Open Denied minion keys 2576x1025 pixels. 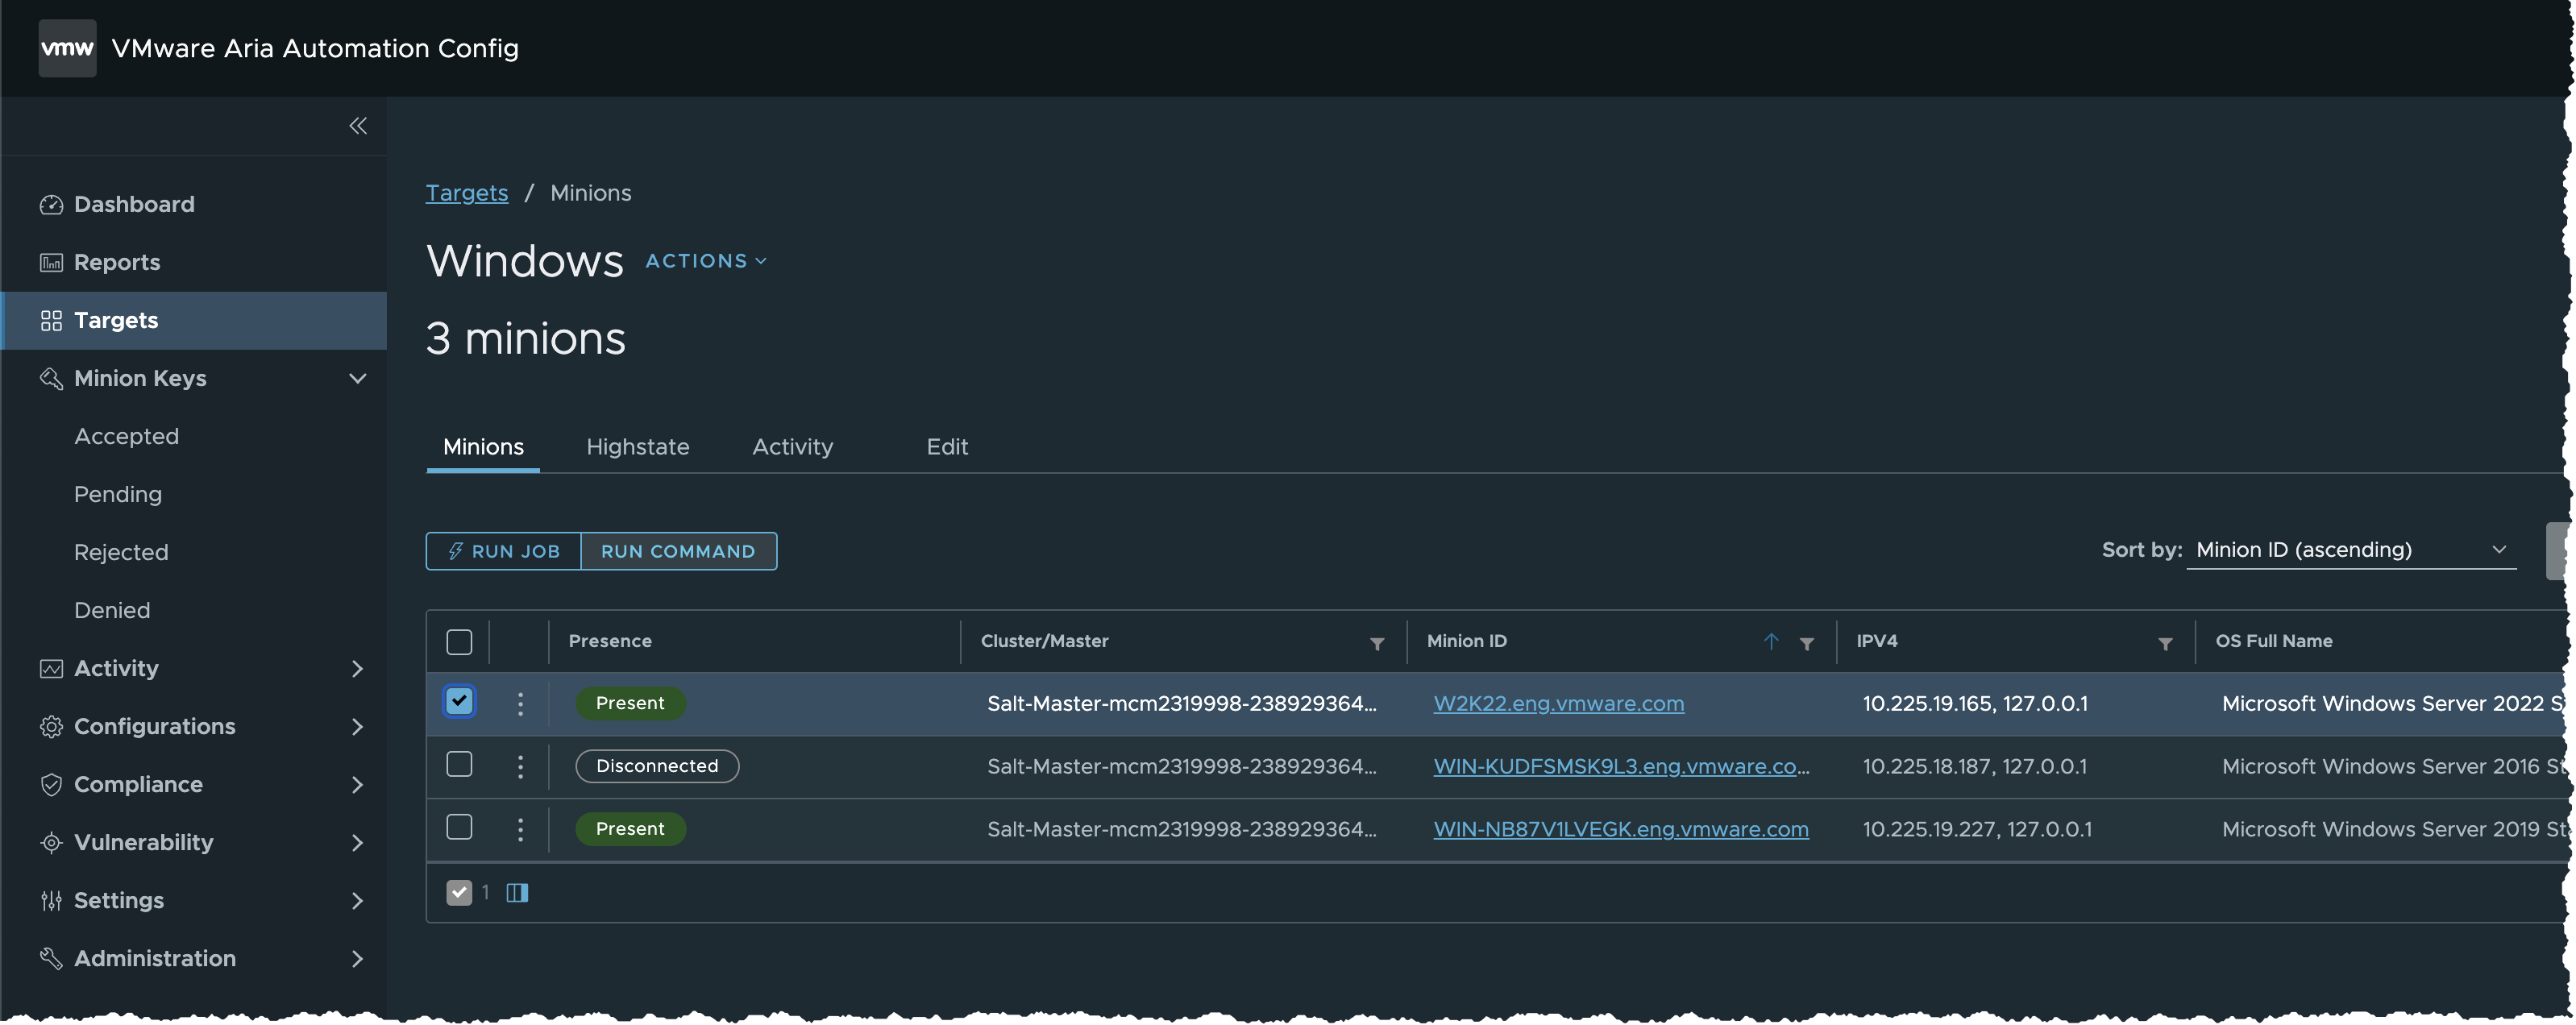tap(112, 610)
